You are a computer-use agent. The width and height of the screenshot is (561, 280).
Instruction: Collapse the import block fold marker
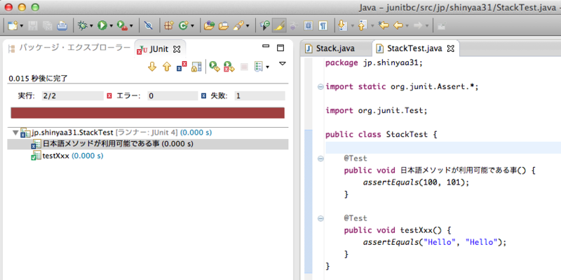pos(320,86)
